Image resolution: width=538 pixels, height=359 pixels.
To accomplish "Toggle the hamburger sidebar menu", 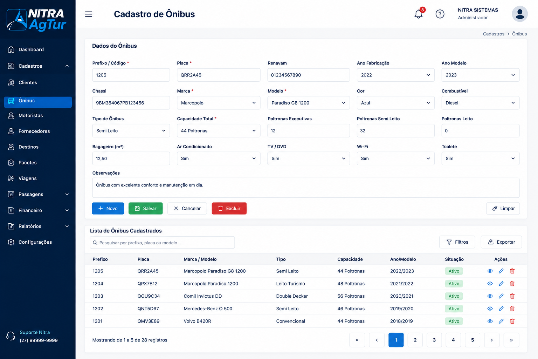I will pyautogui.click(x=89, y=14).
